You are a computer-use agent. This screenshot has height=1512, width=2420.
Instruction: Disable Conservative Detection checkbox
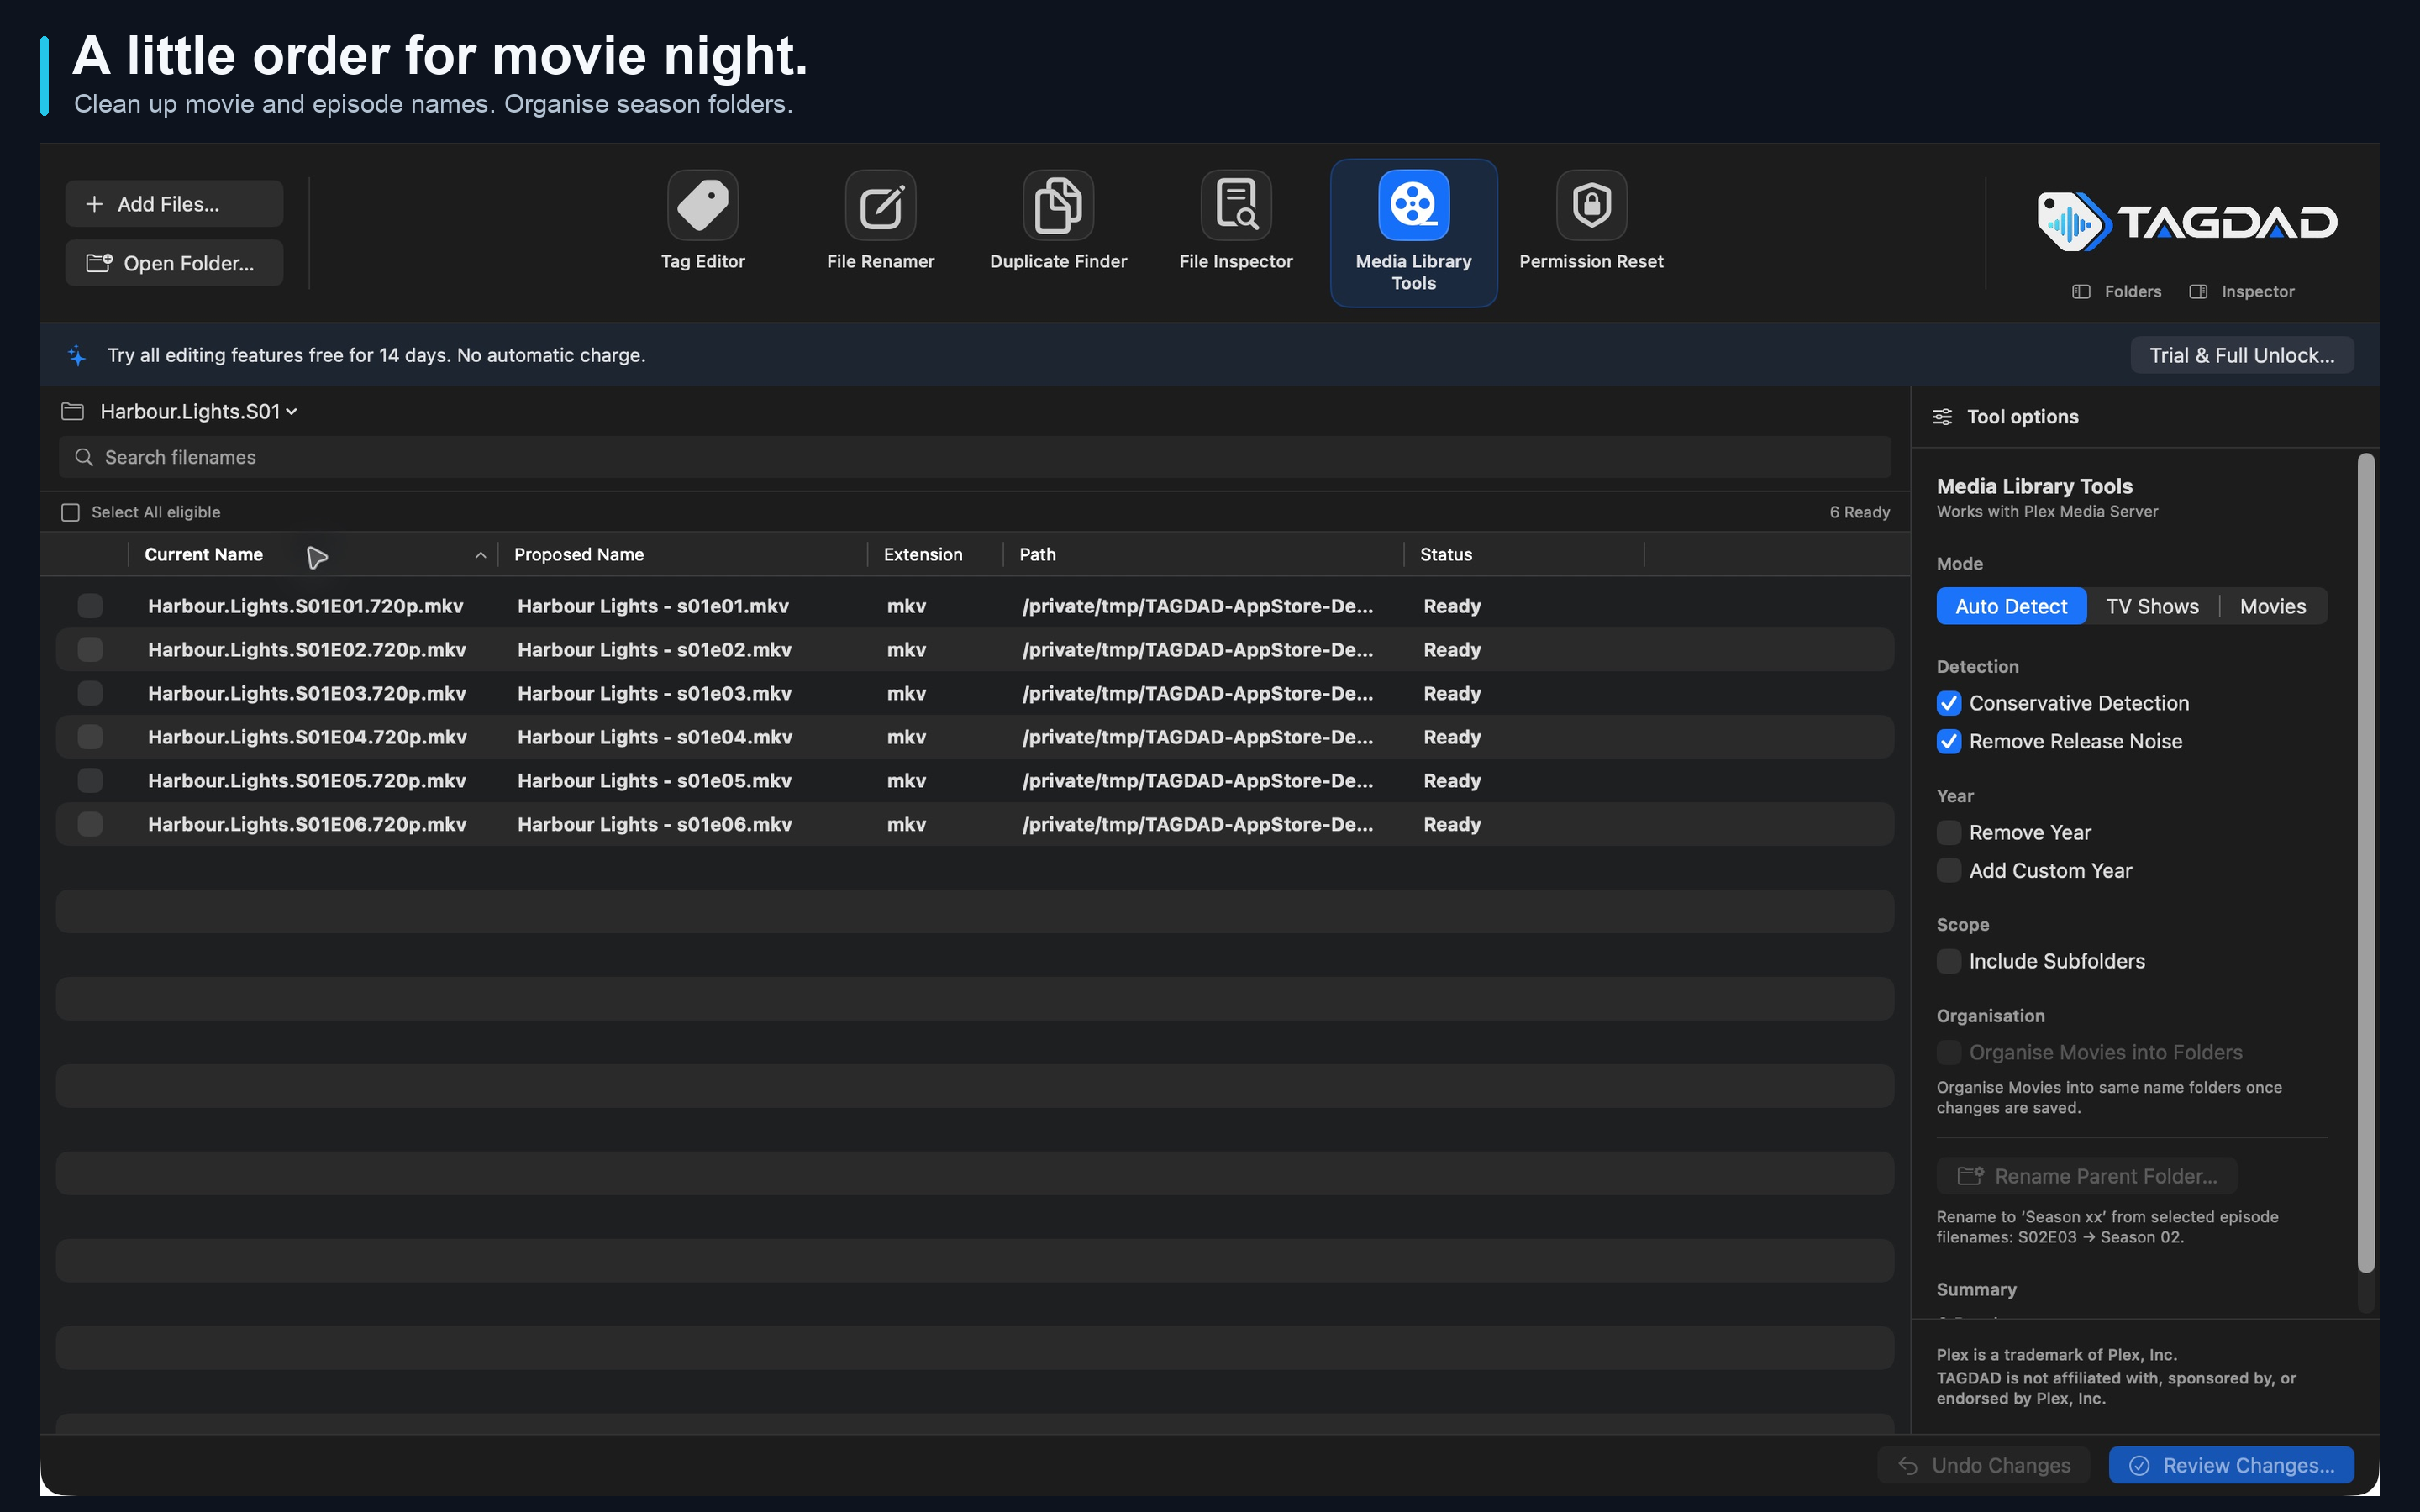point(1948,703)
